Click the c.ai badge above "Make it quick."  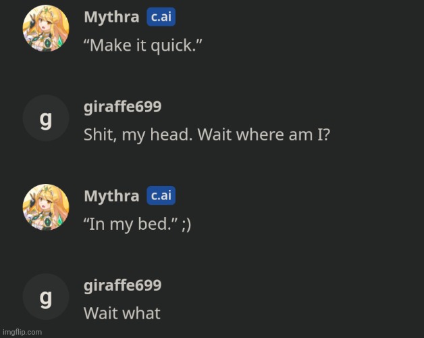(x=161, y=18)
